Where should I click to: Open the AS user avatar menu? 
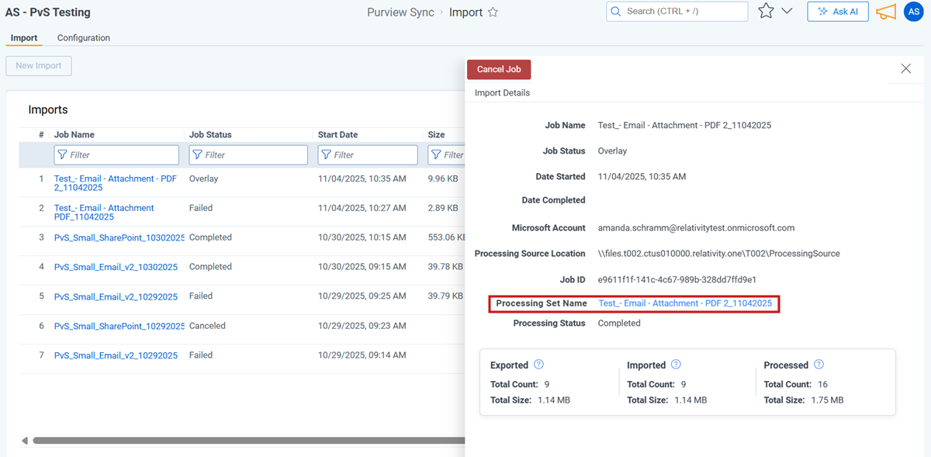(913, 12)
